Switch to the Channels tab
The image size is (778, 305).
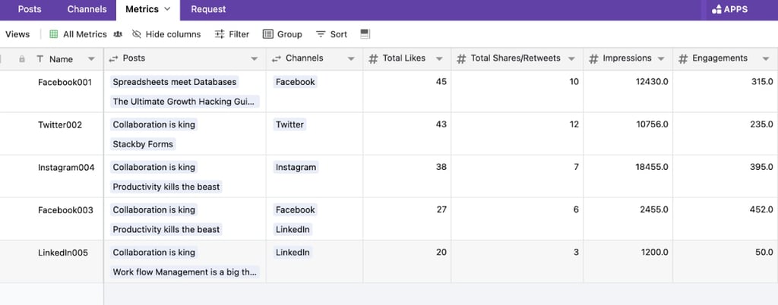tap(87, 9)
